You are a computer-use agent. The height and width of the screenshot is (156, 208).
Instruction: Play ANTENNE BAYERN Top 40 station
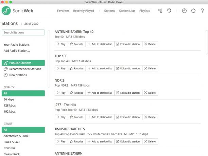(x=61, y=44)
